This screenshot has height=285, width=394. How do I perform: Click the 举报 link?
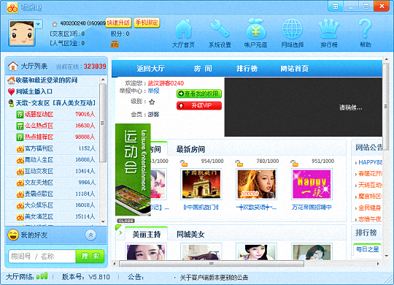coord(153,91)
